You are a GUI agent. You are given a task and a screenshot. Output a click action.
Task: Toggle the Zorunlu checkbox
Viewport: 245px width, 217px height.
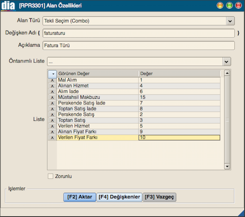click(x=50, y=176)
